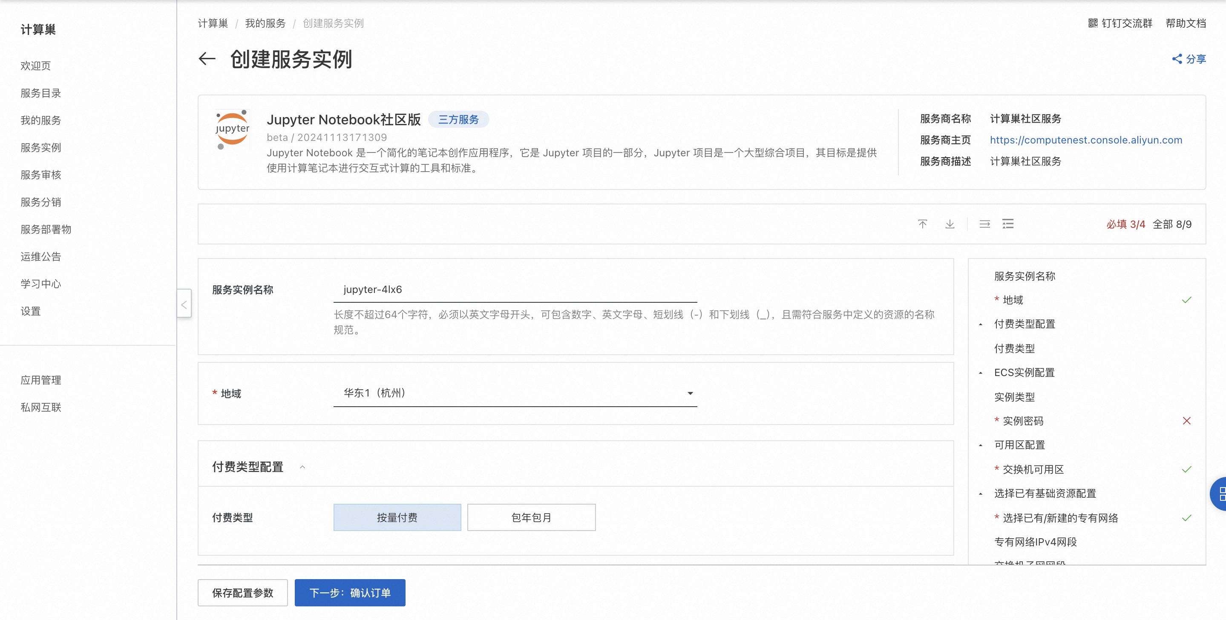The image size is (1226, 620).
Task: Click the 三方服务 tag
Action: [458, 119]
